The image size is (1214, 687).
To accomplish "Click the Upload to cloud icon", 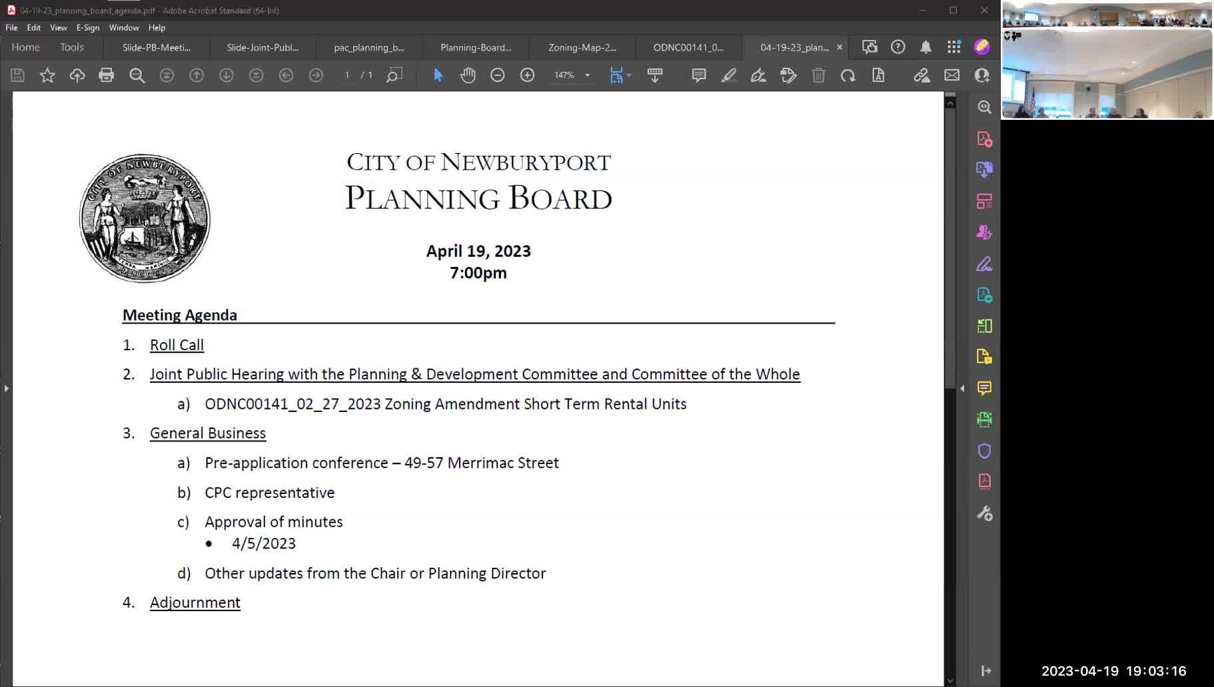I will [77, 75].
